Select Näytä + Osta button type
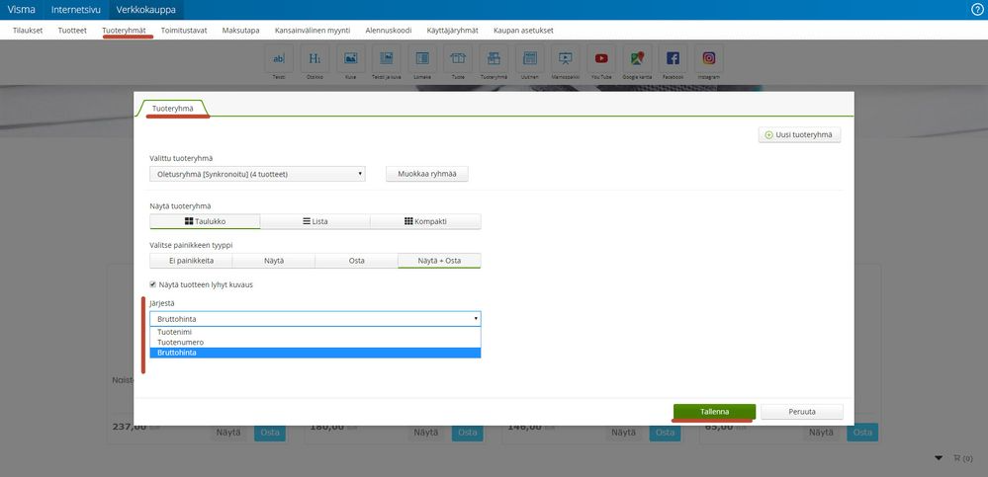This screenshot has width=988, height=477. click(439, 261)
